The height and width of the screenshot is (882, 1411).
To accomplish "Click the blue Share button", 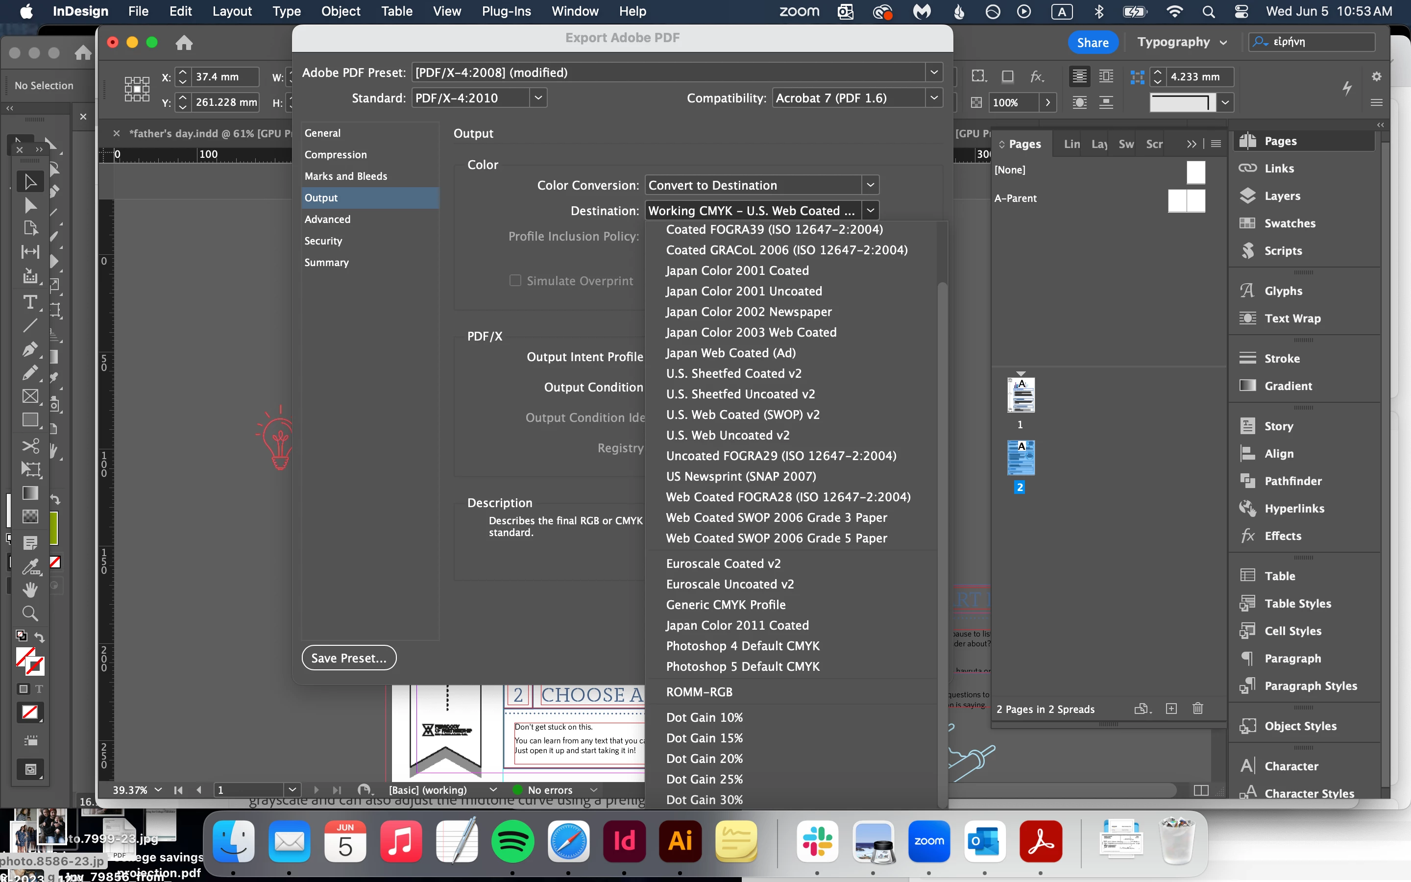I will [x=1092, y=42].
